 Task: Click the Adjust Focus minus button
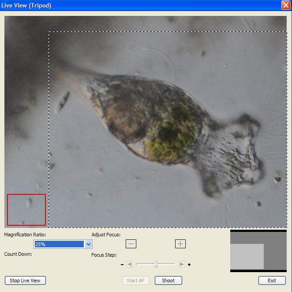[x=131, y=244]
